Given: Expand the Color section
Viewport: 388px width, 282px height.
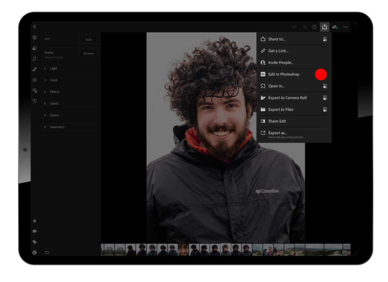Looking at the screenshot, I should [x=70, y=80].
